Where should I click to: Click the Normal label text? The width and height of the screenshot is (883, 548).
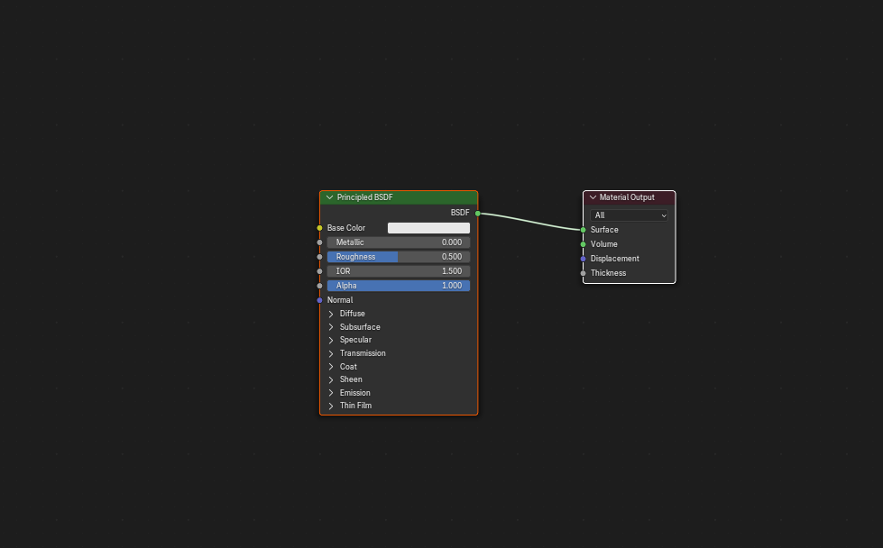click(340, 300)
